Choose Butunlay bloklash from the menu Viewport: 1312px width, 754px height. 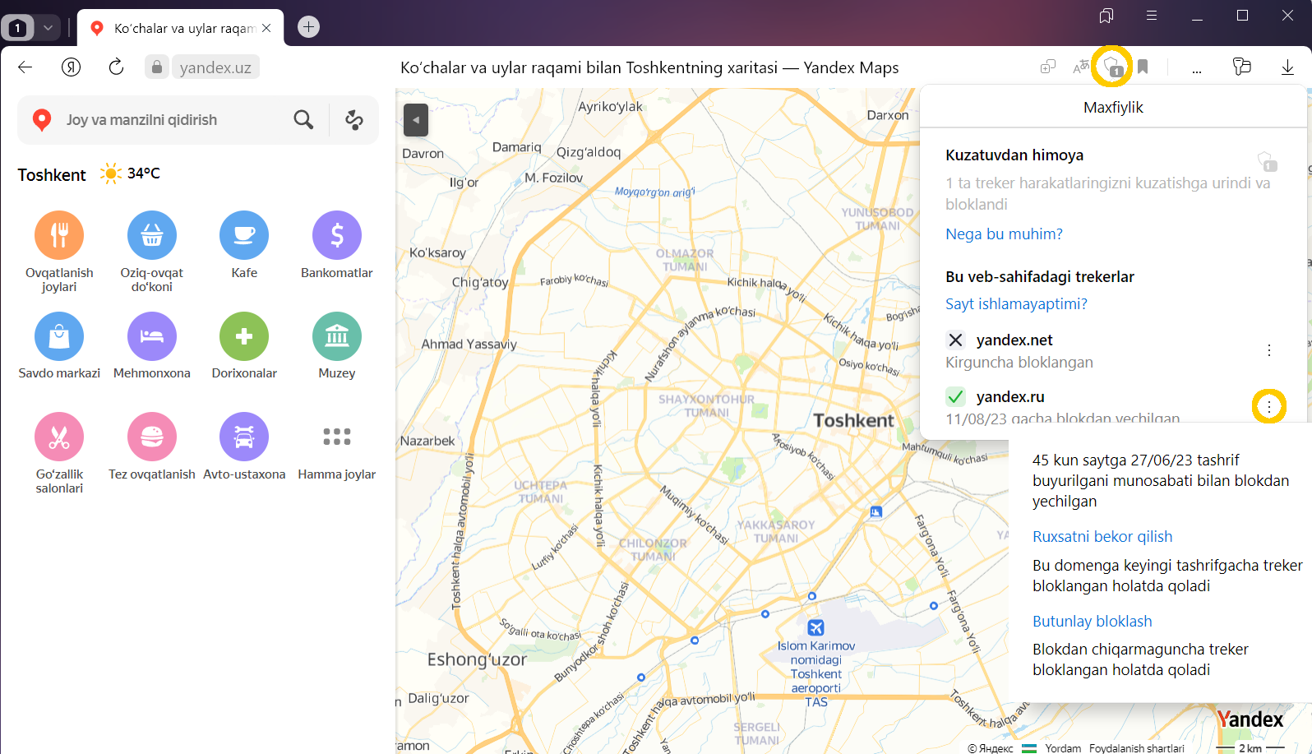[1092, 622]
